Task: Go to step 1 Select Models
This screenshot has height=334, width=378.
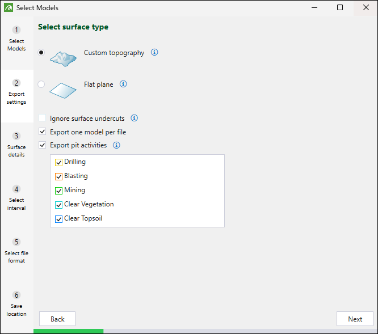Action: (16, 39)
